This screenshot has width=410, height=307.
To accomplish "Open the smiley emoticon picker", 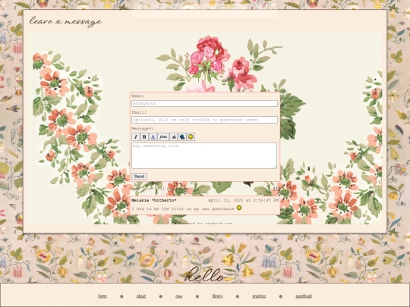I will coord(191,136).
